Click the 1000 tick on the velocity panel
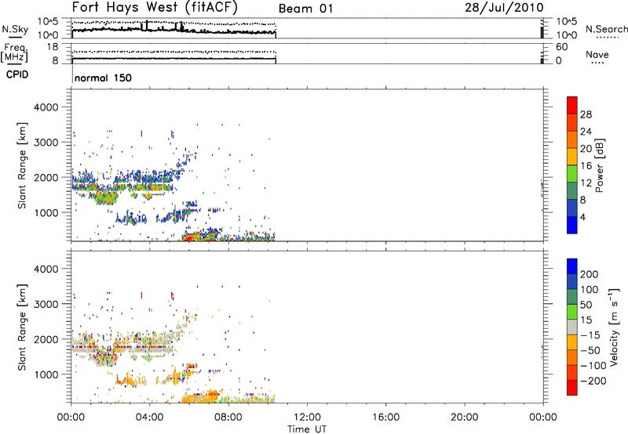628x434 pixels. (x=46, y=374)
